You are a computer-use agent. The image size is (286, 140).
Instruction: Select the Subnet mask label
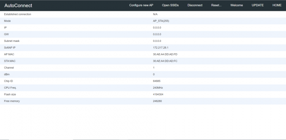[12, 41]
